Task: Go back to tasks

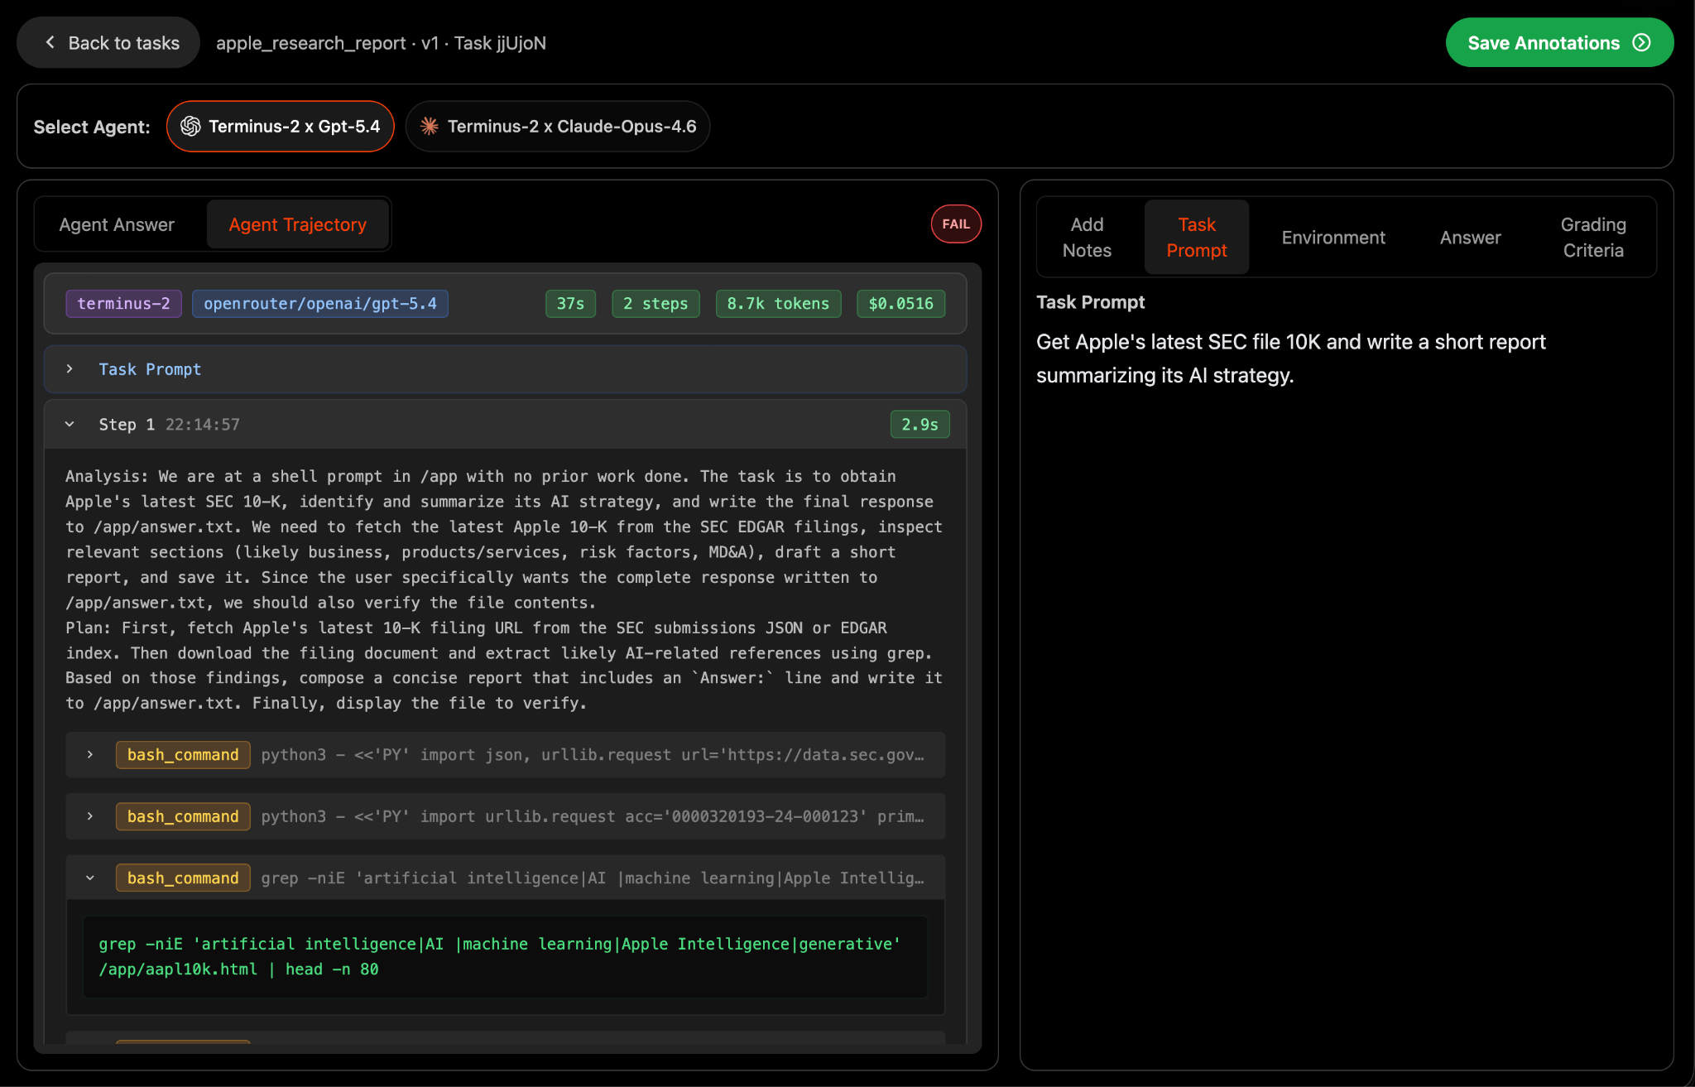Action: click(x=109, y=43)
